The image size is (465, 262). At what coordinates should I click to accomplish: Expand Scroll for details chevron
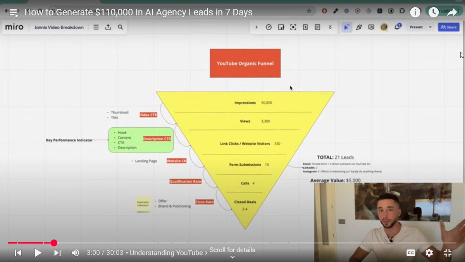(x=232, y=257)
